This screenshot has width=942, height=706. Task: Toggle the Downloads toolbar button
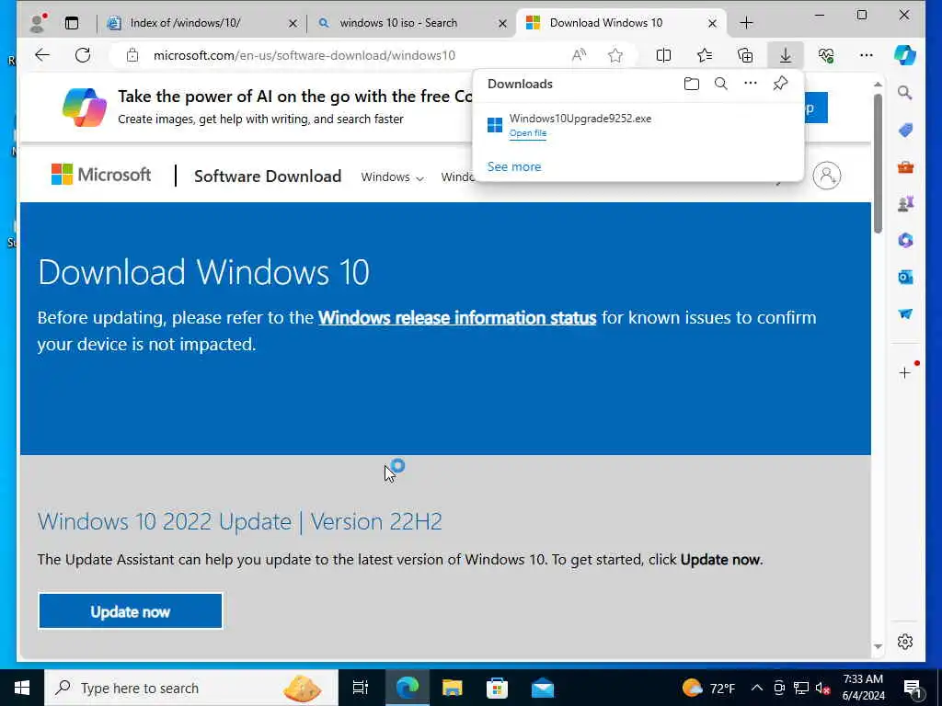pyautogui.click(x=786, y=55)
